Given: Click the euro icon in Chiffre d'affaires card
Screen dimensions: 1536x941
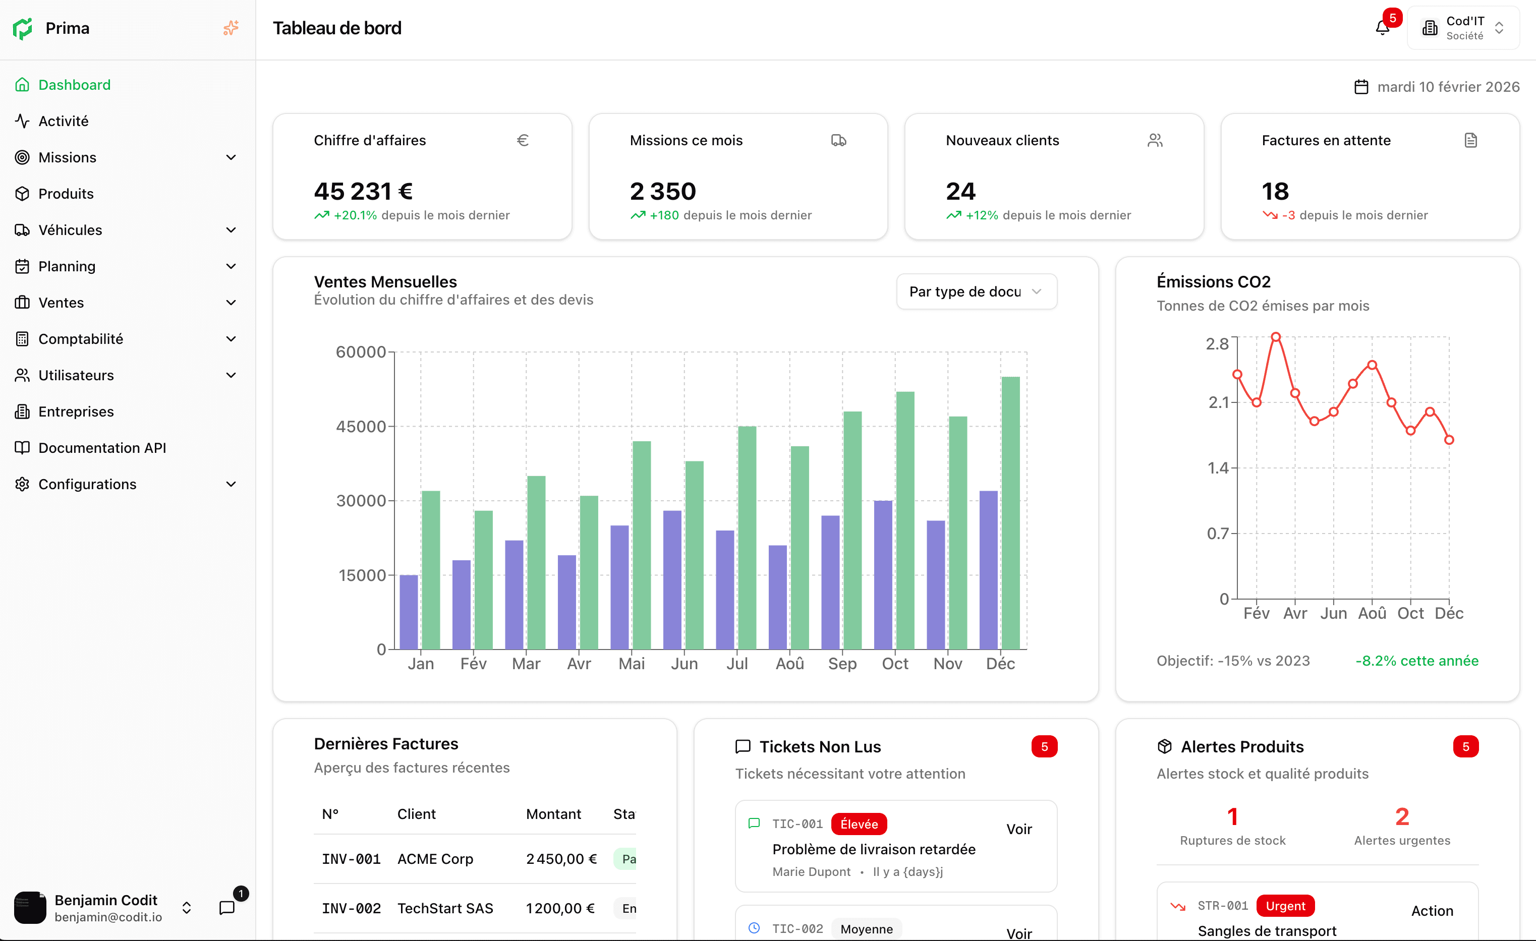Looking at the screenshot, I should 523,140.
